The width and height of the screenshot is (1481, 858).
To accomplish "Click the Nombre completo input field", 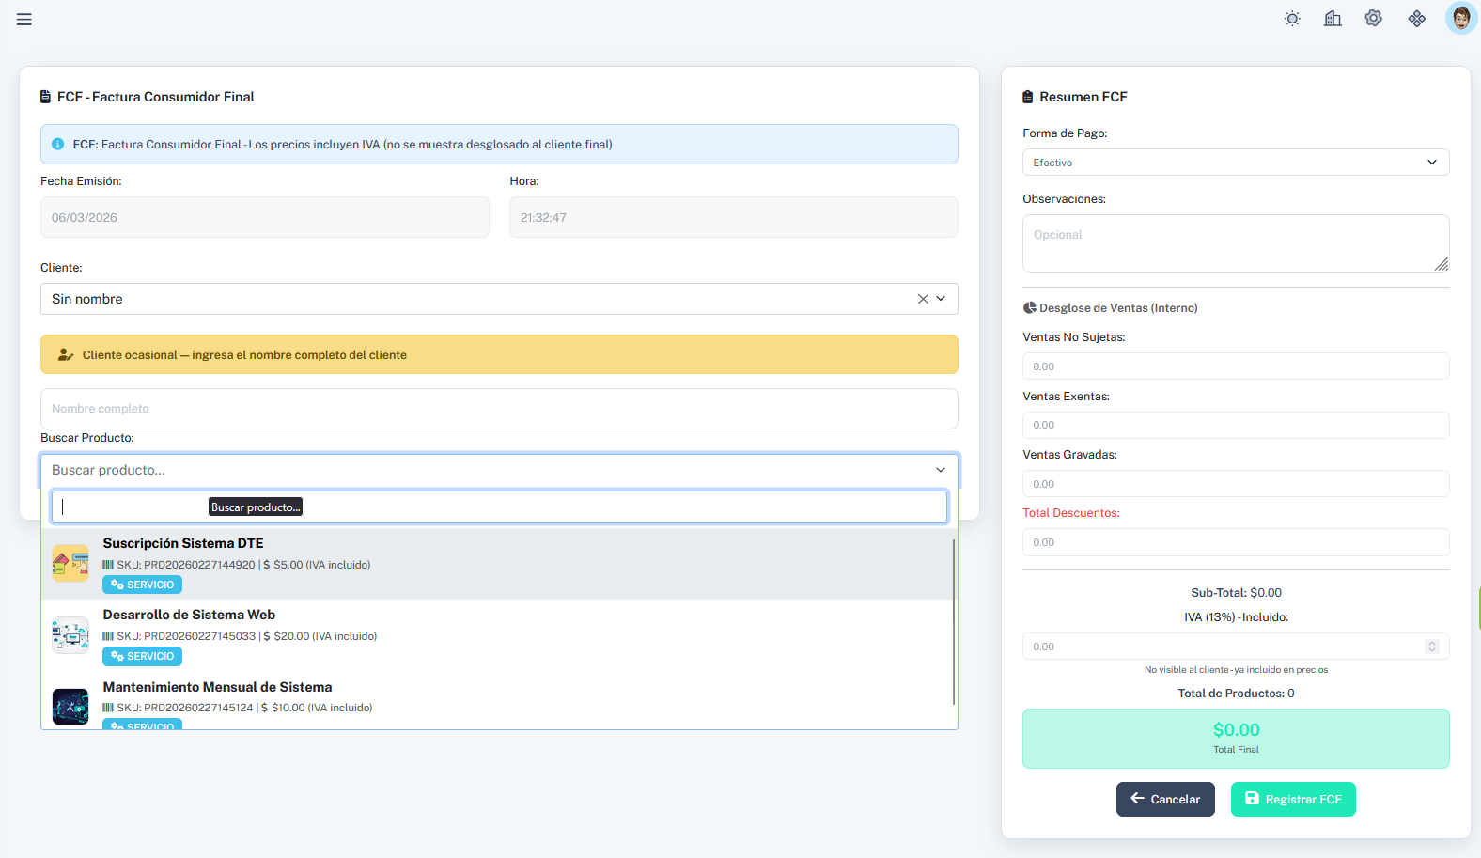I will [x=498, y=409].
